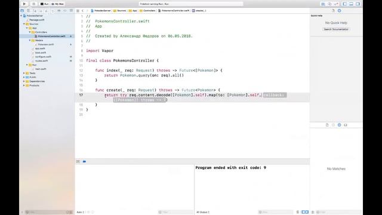
Task: Collapse the PokedexServer project root
Action: 21,16
